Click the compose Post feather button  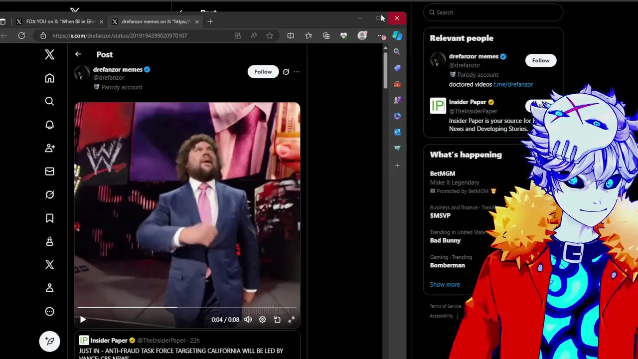click(x=49, y=341)
